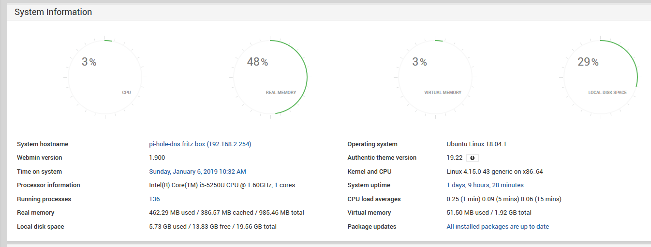Click the CPU load averages value
Screen dimensions: 651x247
coord(503,199)
